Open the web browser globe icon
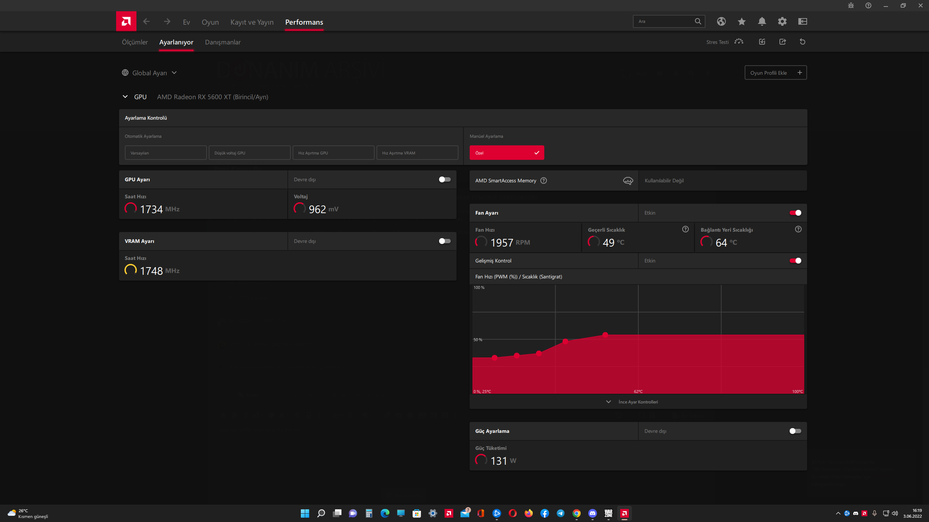Image resolution: width=929 pixels, height=522 pixels. click(x=721, y=21)
